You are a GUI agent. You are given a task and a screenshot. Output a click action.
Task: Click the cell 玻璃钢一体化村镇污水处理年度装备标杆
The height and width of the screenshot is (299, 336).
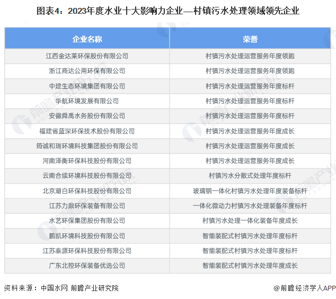click(250, 191)
